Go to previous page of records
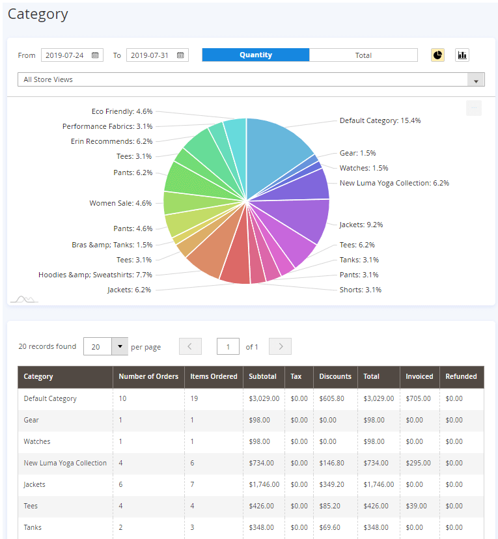The width and height of the screenshot is (498, 539). (190, 346)
